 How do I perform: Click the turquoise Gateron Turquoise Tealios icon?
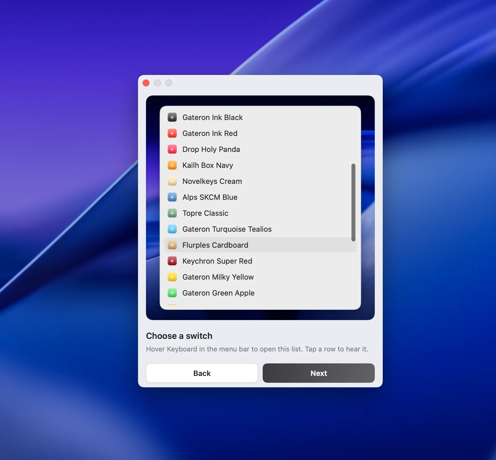tap(172, 229)
